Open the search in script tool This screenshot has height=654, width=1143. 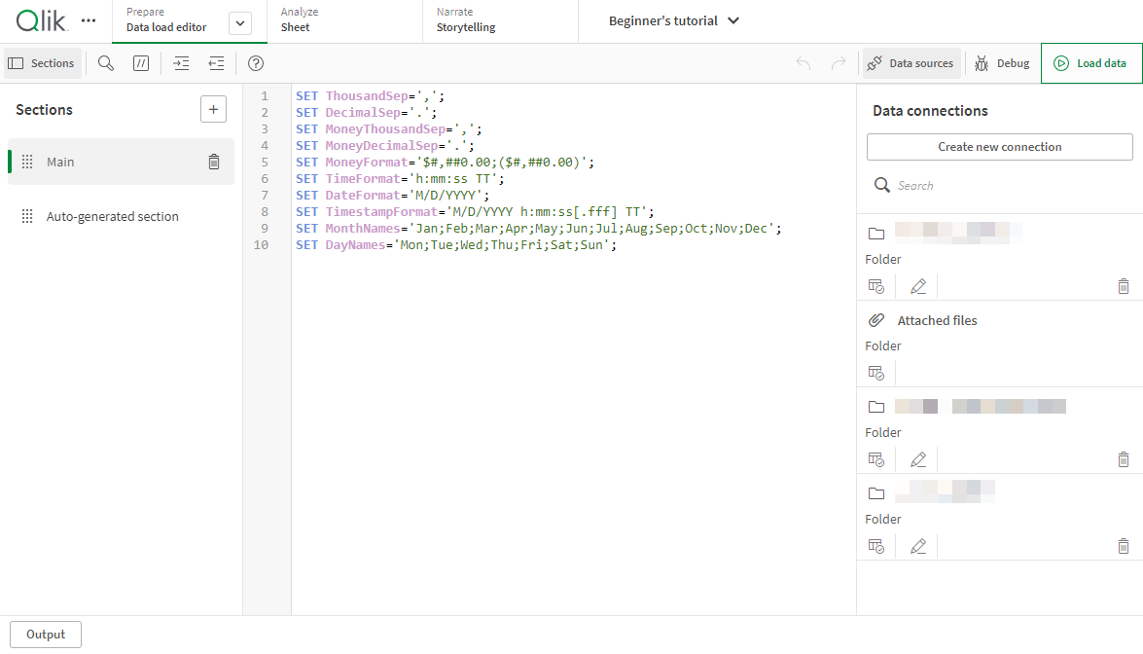tap(105, 62)
